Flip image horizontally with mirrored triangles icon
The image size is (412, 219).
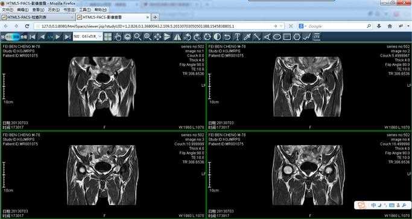[x=177, y=37]
